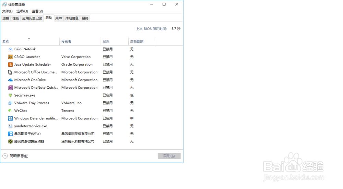Sort by the 状态 column header

(x=115, y=41)
